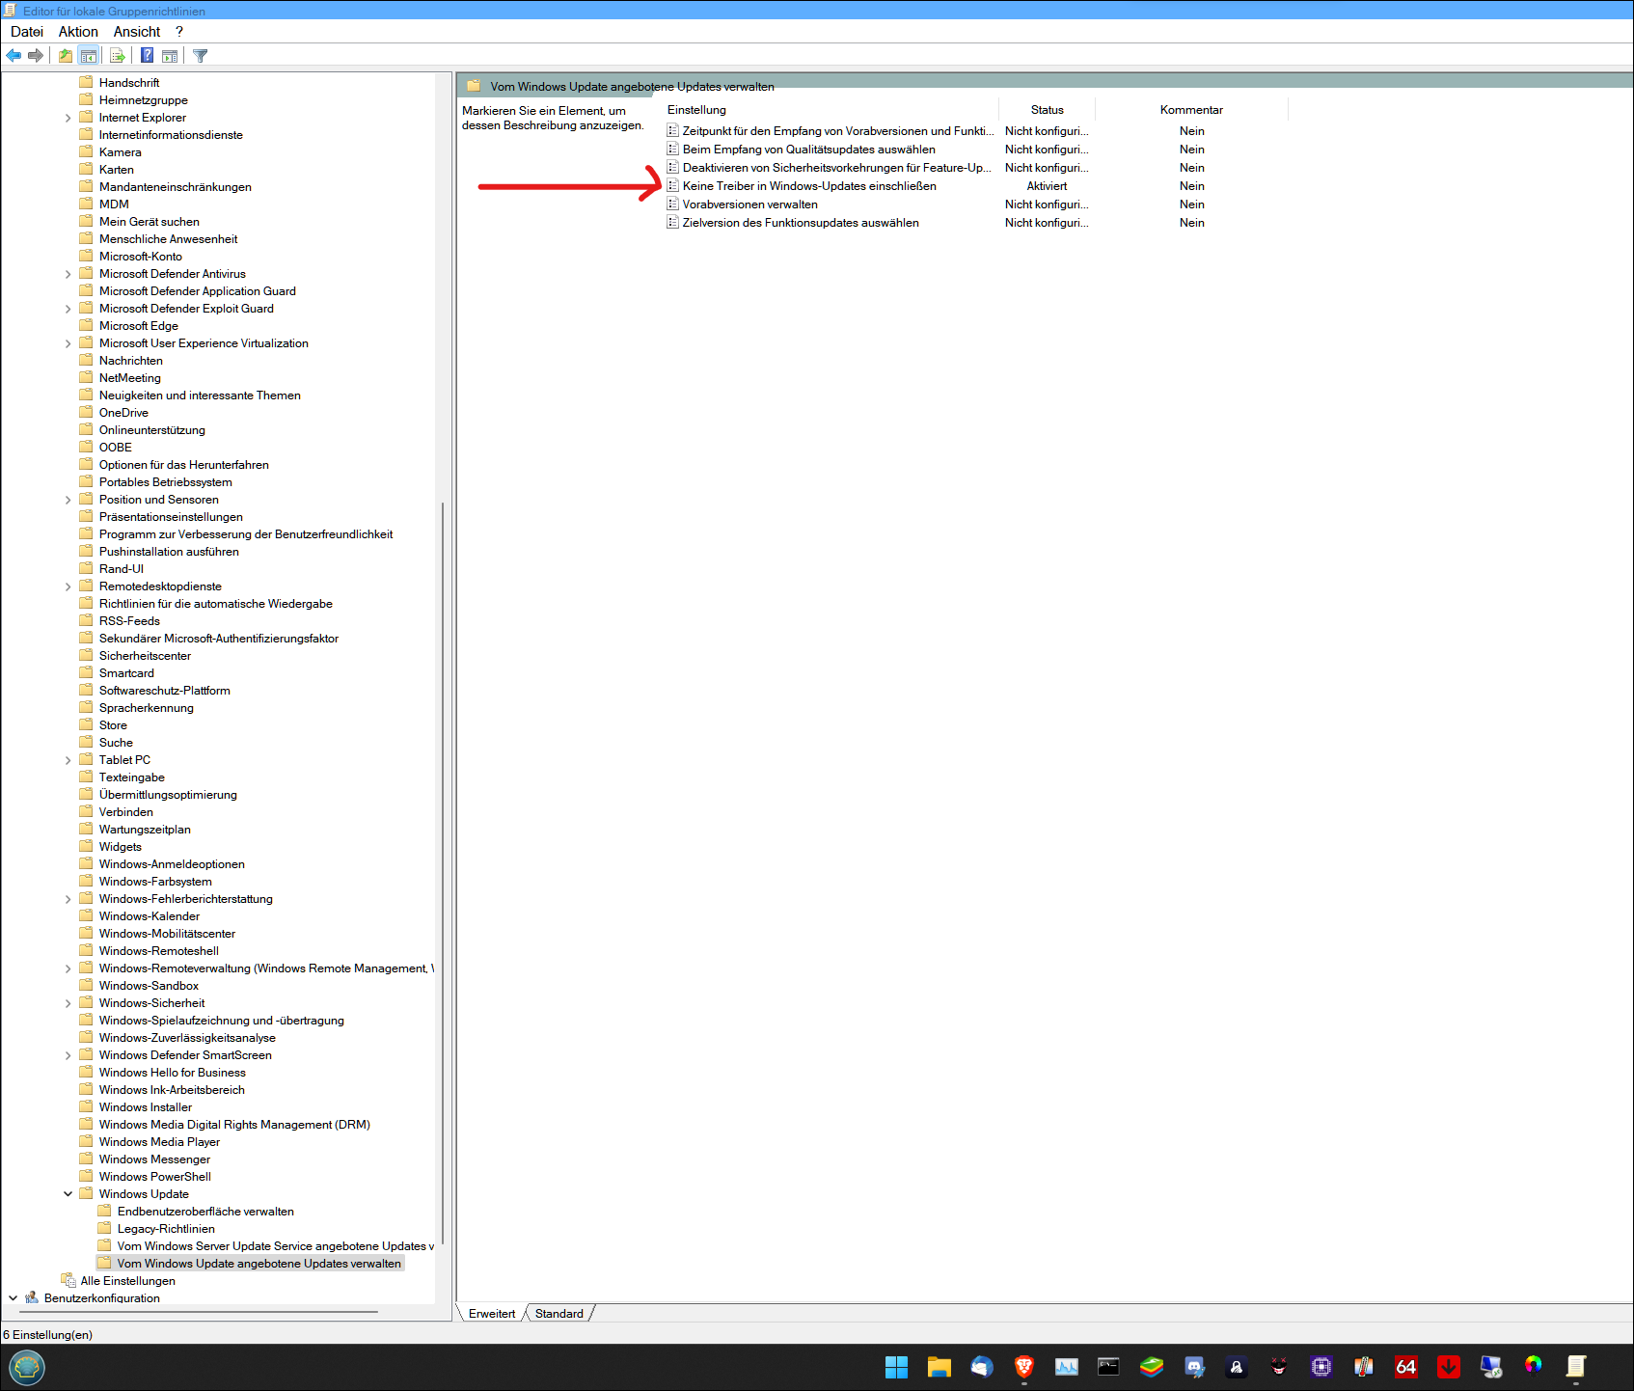Image resolution: width=1634 pixels, height=1391 pixels.
Task: Select the 'Endbenutzeroberfläche verwalten' folder
Action: coord(205,1212)
